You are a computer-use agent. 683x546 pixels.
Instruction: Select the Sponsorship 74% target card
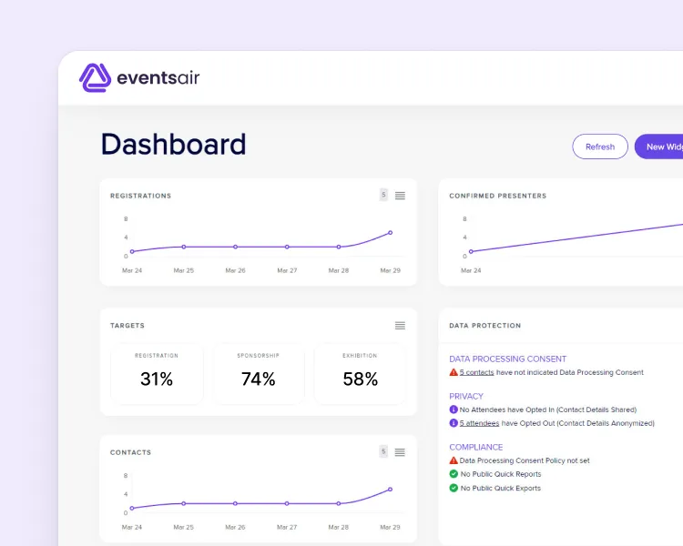[x=259, y=374]
